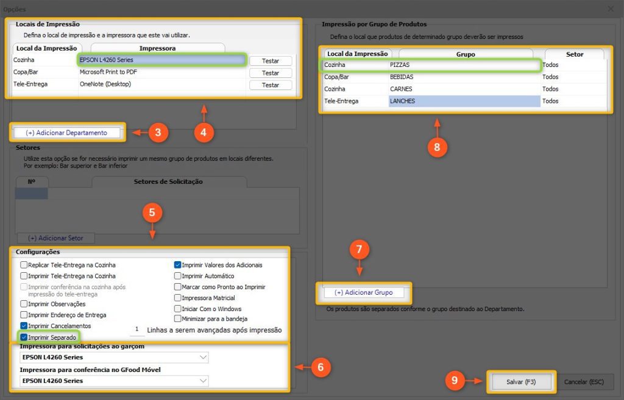Enable Impressora Matricial checkbox
This screenshot has height=400, width=624.
[x=177, y=298]
